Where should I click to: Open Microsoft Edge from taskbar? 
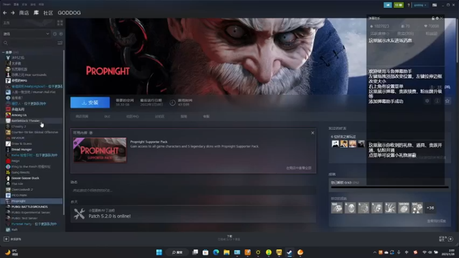point(216,252)
